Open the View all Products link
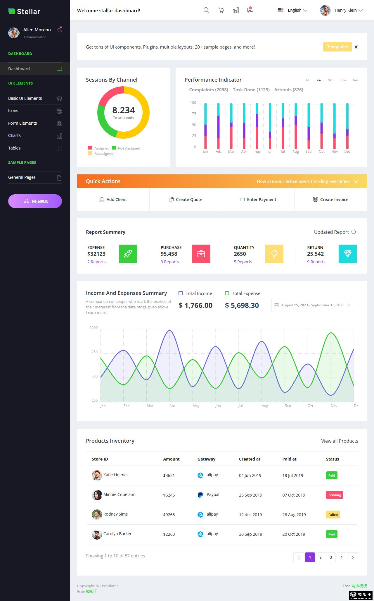 pos(340,441)
